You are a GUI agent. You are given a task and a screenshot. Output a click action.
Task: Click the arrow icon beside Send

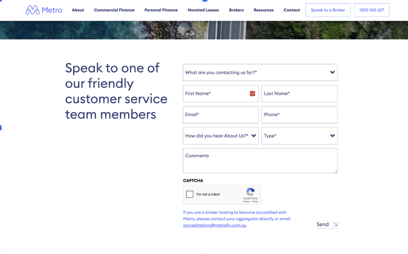335,224
